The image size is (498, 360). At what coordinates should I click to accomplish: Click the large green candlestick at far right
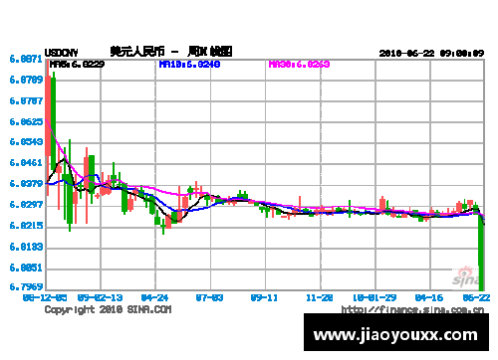pos(481,253)
